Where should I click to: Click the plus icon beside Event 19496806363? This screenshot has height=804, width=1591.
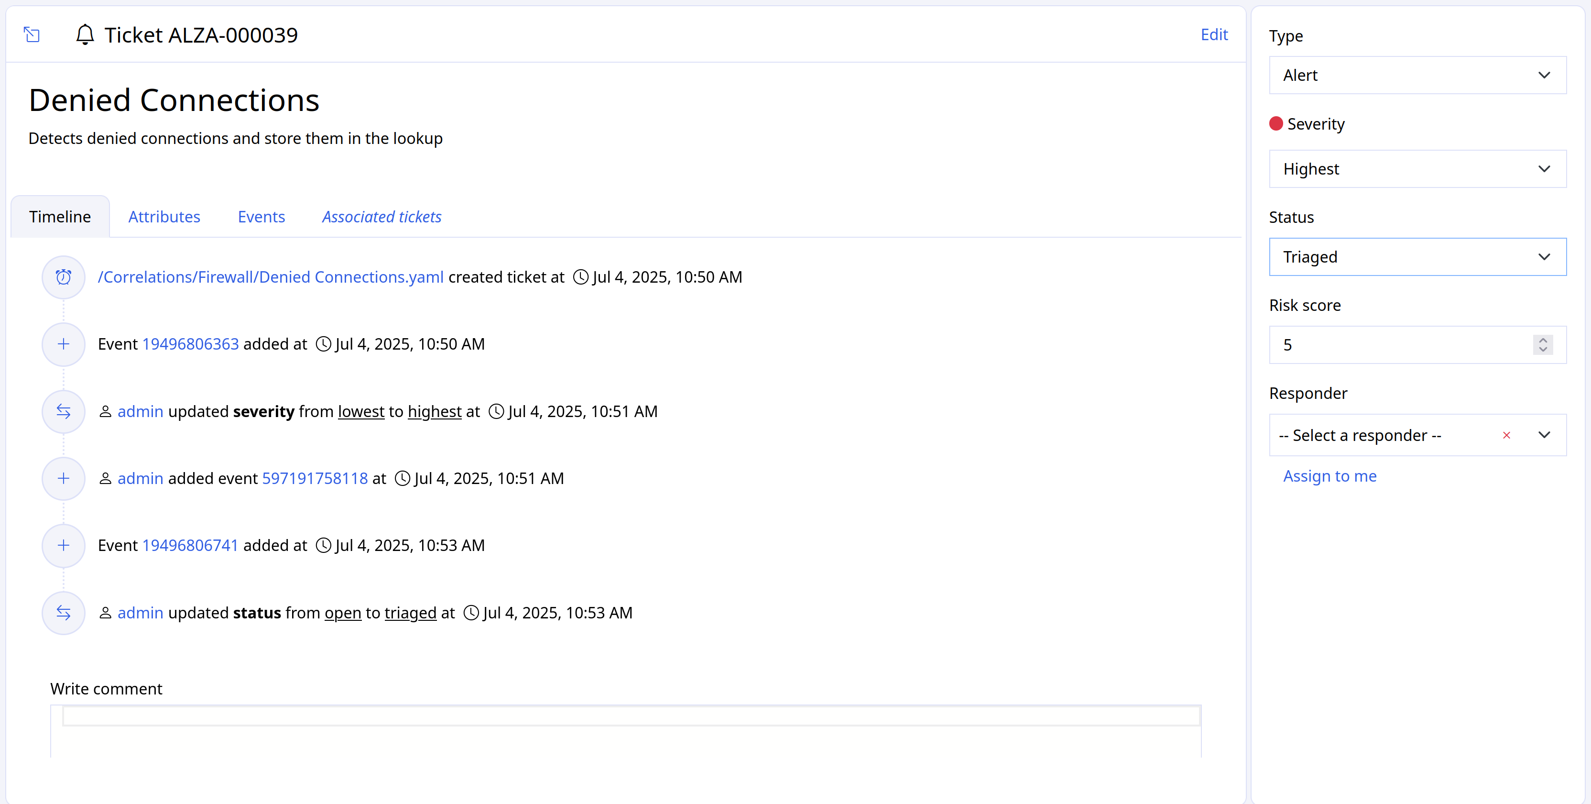63,344
